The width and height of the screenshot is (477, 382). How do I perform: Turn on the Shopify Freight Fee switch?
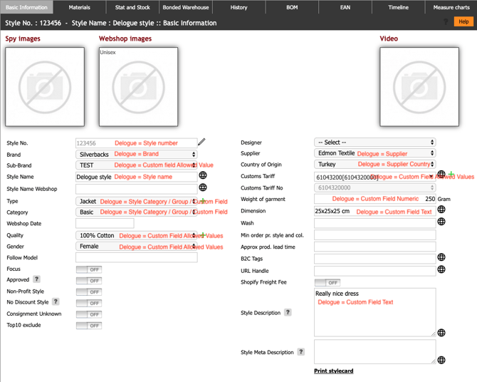point(327,282)
